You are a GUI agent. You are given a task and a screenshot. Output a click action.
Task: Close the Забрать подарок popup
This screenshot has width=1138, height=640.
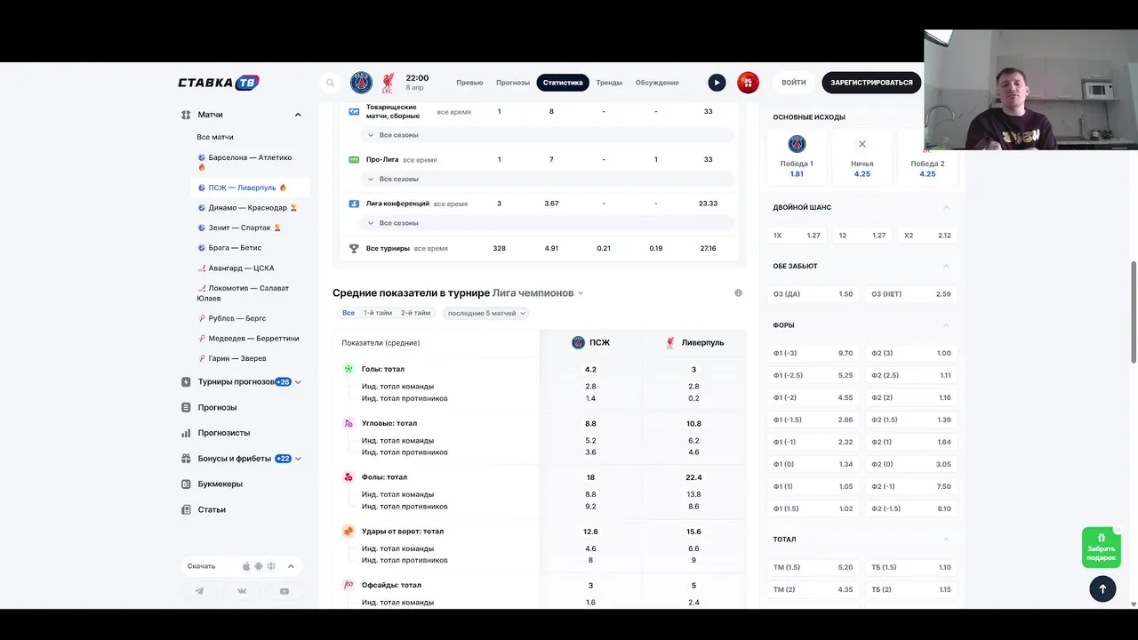coord(1118,530)
